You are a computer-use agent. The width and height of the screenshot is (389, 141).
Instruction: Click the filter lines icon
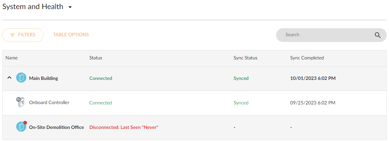coord(12,35)
